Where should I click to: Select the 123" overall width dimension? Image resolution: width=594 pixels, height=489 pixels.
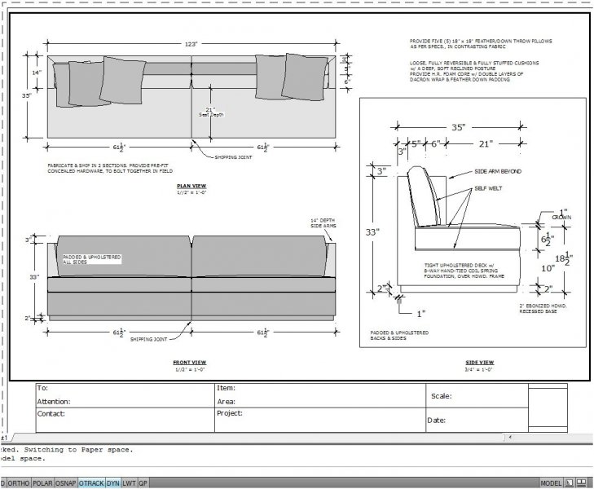191,44
